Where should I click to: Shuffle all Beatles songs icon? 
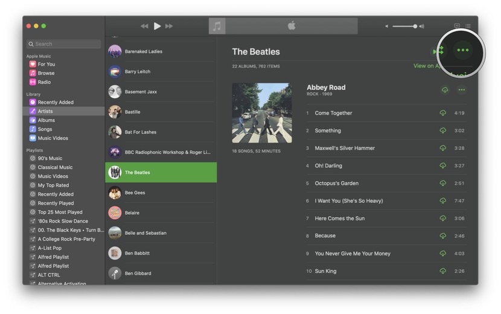[x=438, y=51]
